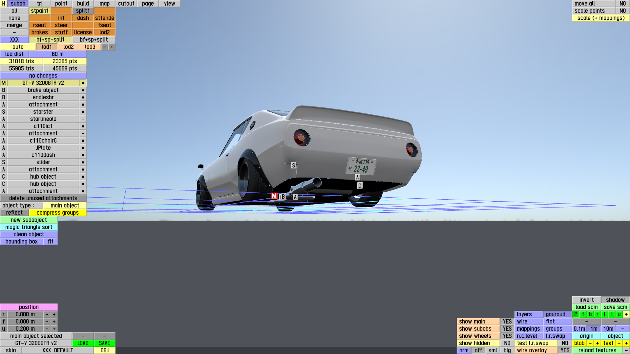
Task: Toggle visibility dot for brake object
Action: coord(83,90)
